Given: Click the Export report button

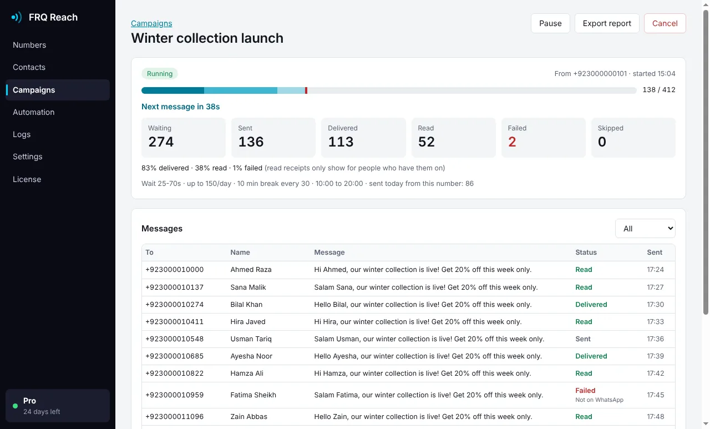Looking at the screenshot, I should pyautogui.click(x=607, y=23).
